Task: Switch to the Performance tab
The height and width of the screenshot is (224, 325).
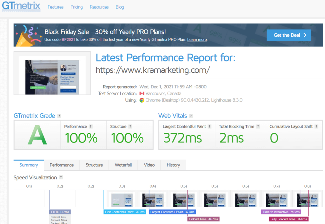Action: point(62,165)
